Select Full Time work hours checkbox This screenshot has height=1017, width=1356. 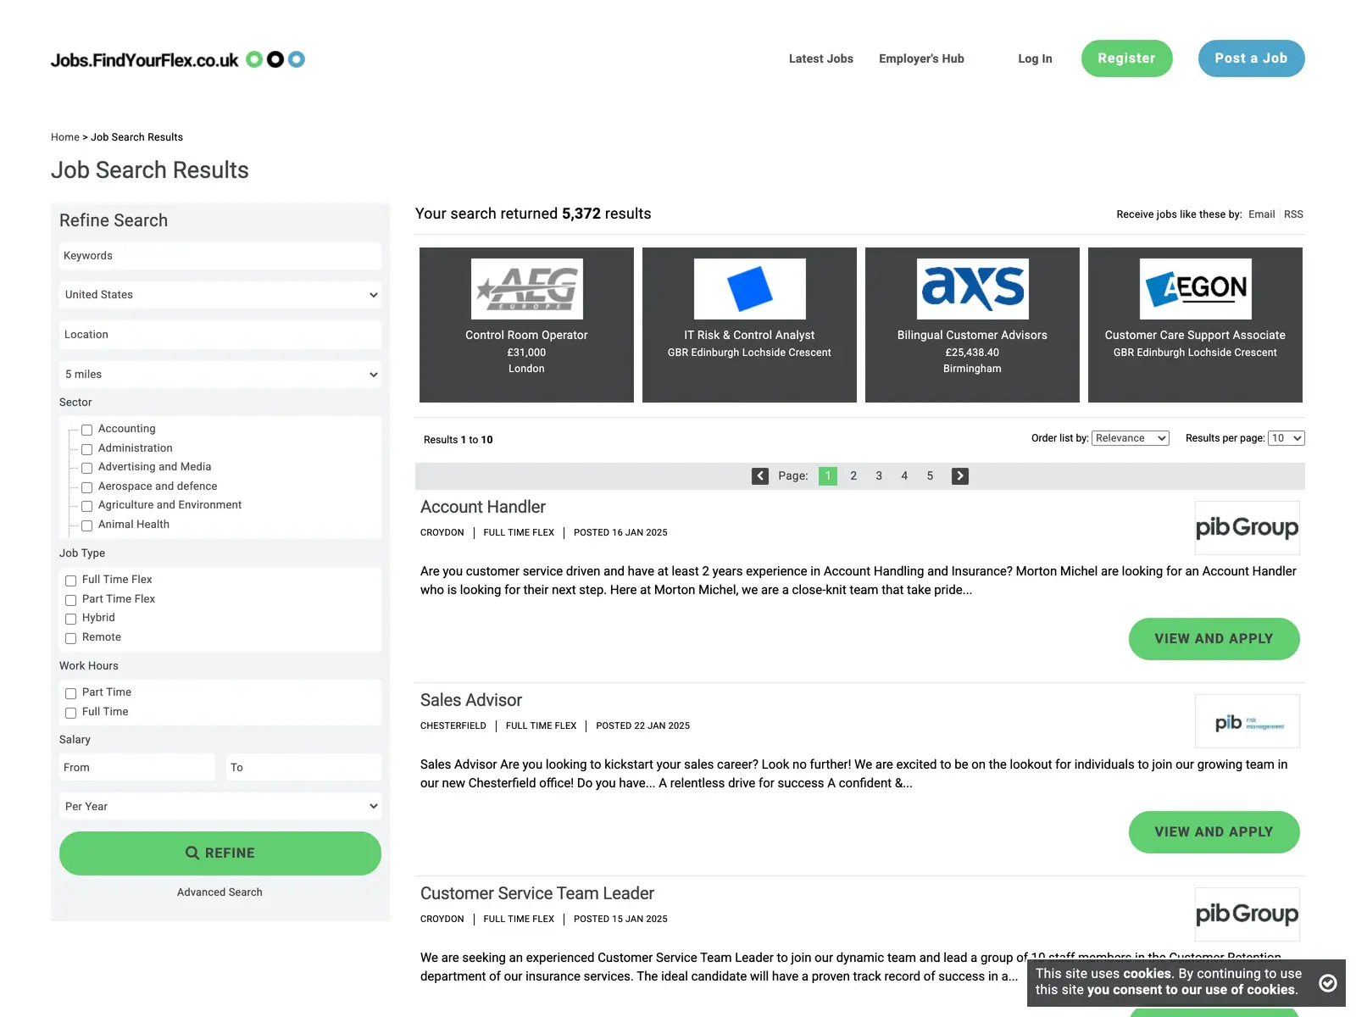tap(70, 713)
